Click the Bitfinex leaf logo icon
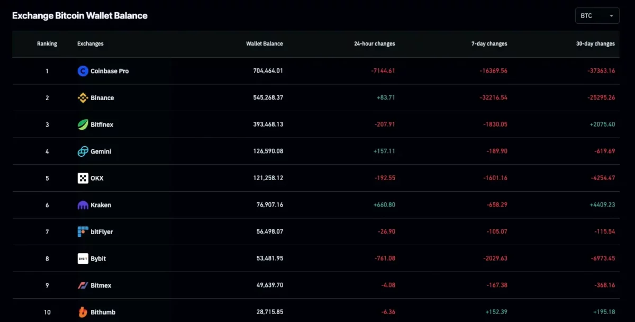 point(83,124)
